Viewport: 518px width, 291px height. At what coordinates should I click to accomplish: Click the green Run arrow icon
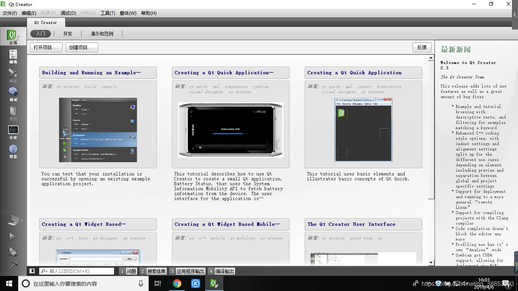click(x=13, y=236)
